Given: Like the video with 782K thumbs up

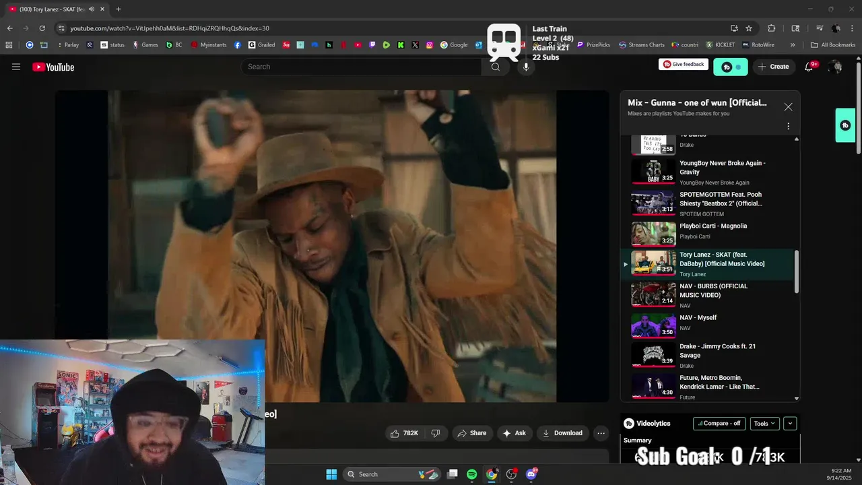Looking at the screenshot, I should (404, 433).
